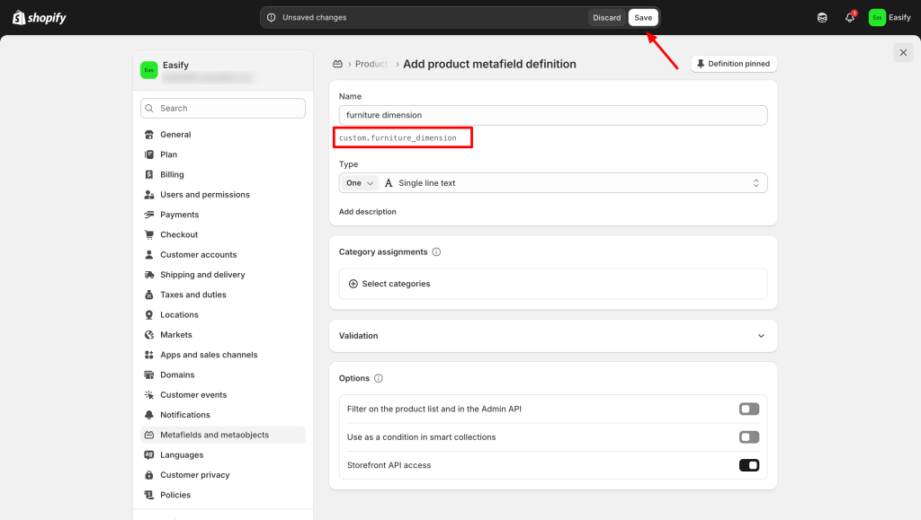Expand the Validation section
921x520 pixels.
pyautogui.click(x=760, y=336)
